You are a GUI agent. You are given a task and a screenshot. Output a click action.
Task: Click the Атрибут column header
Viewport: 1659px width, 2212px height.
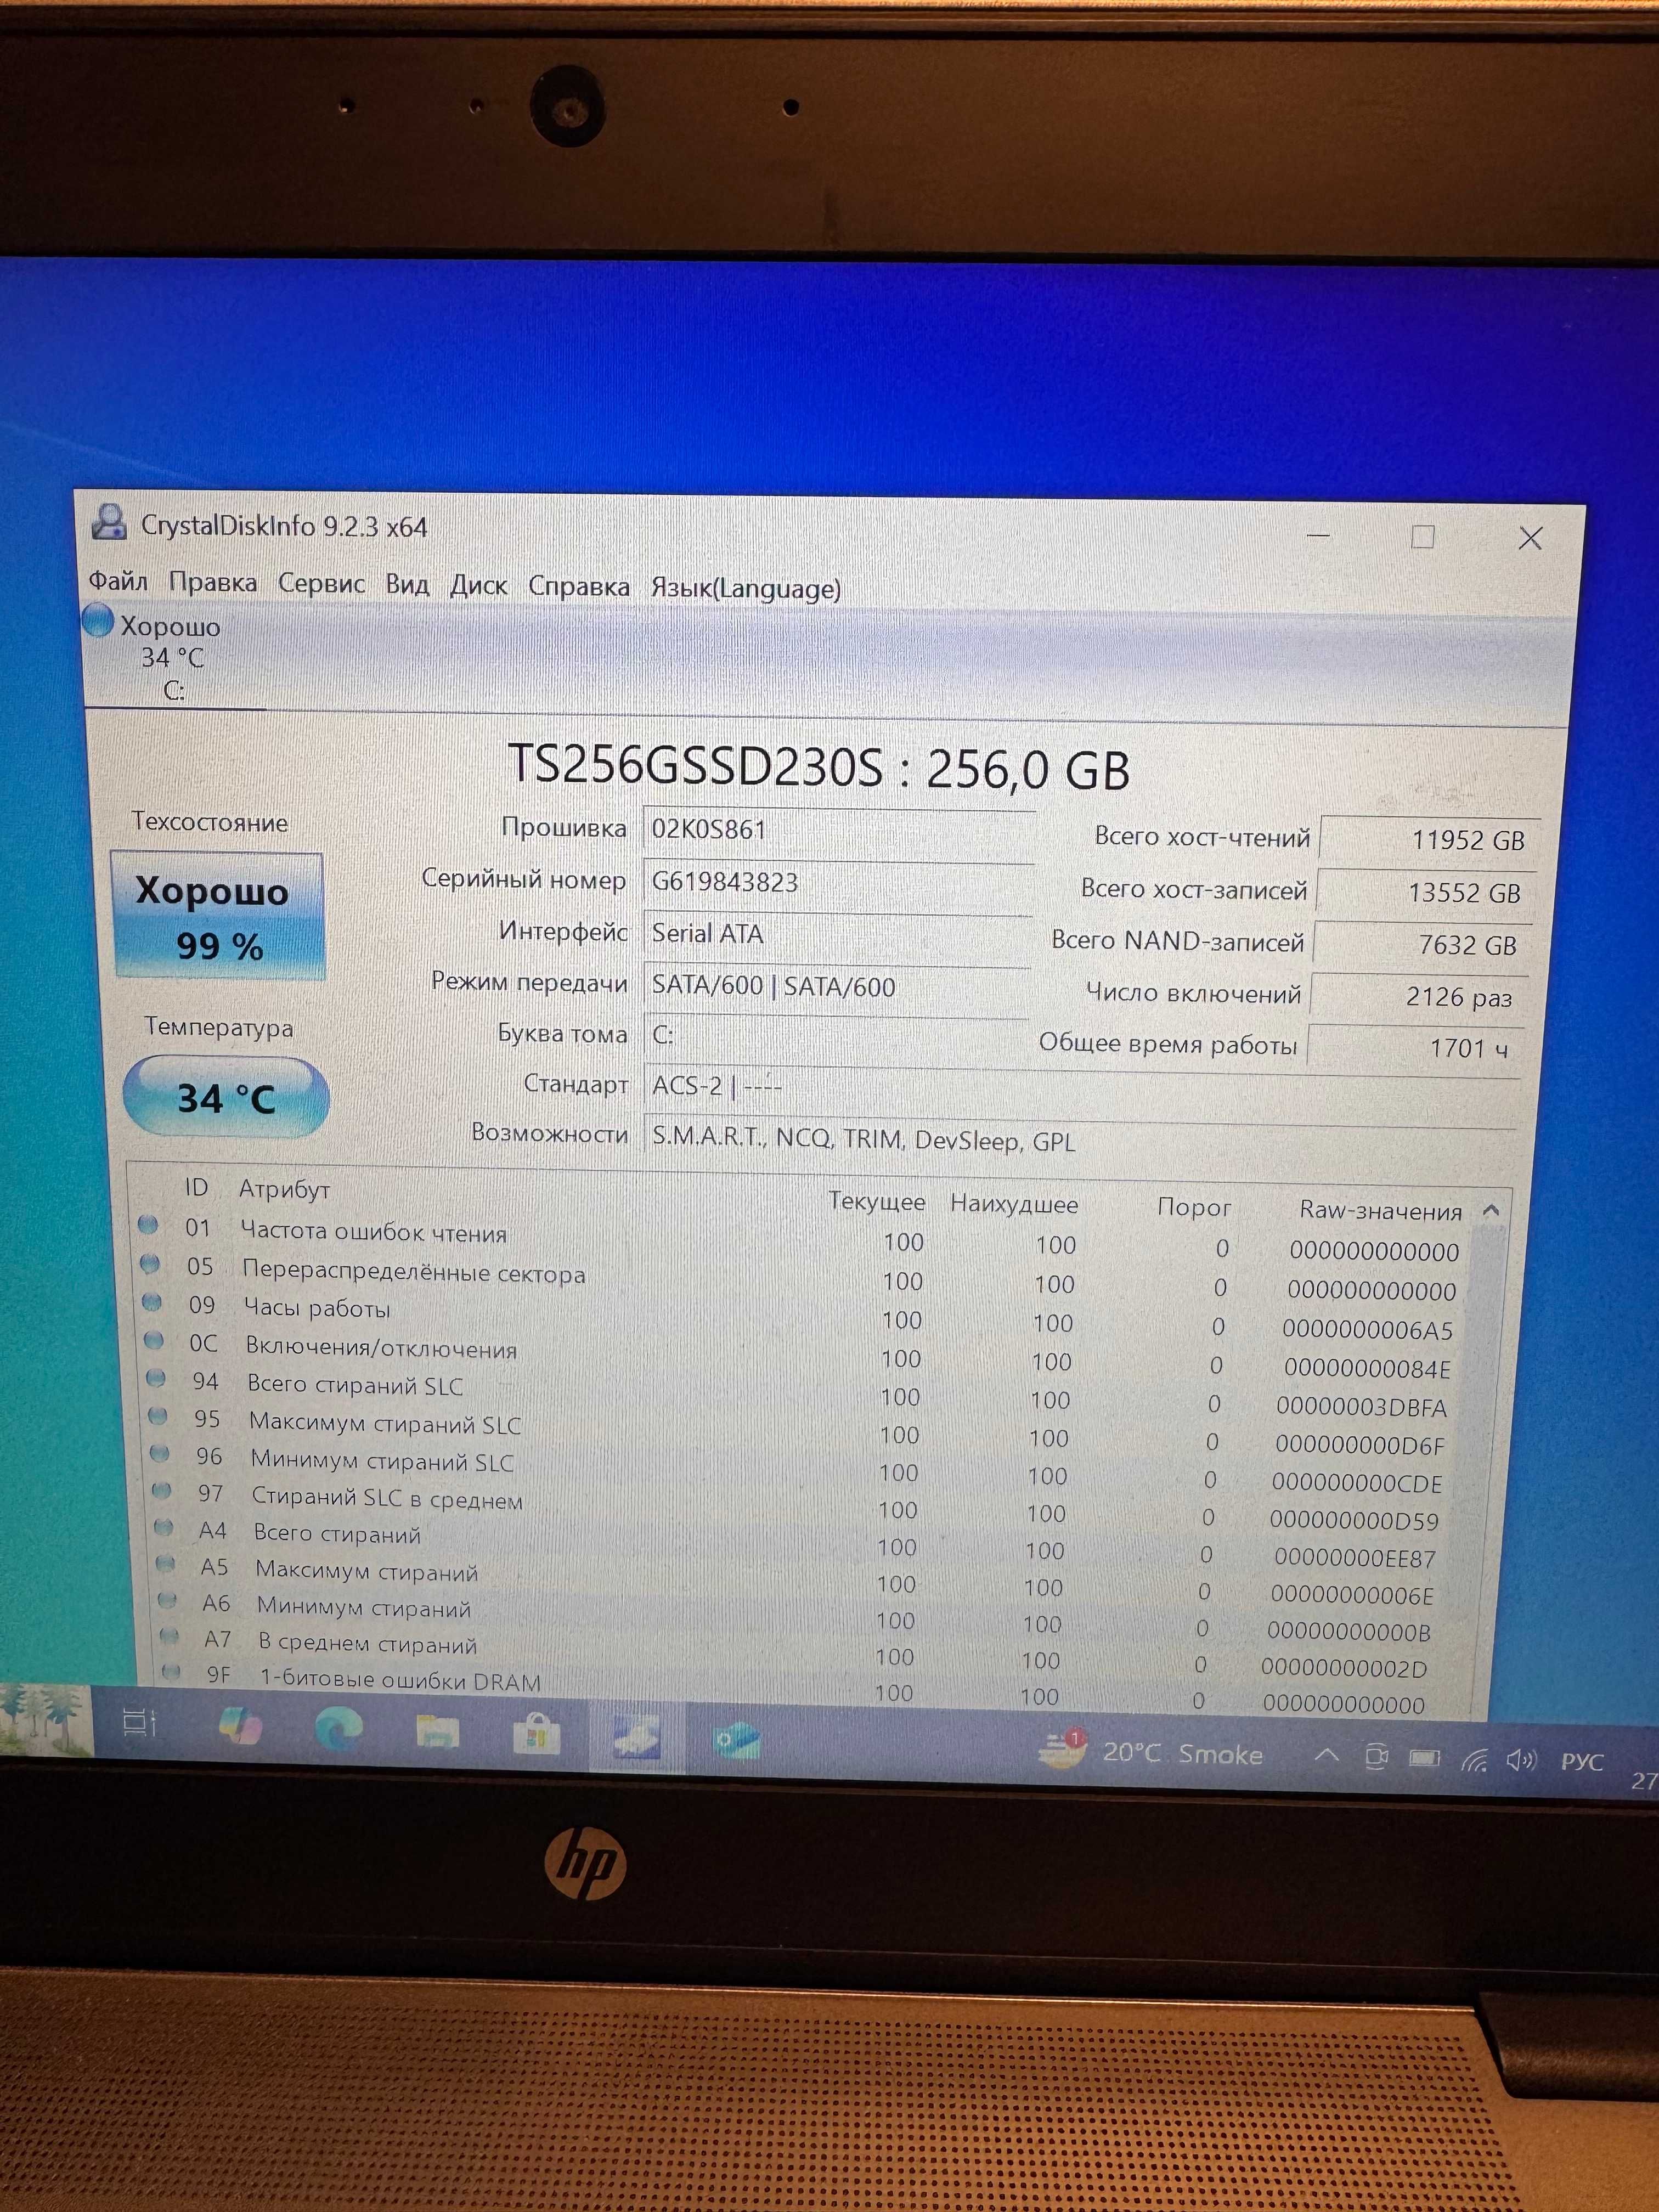(x=284, y=1189)
